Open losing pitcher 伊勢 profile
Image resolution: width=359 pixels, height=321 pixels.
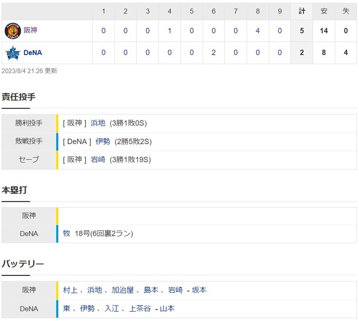(103, 142)
